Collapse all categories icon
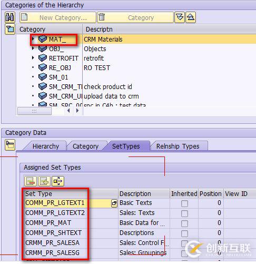 pos(191,17)
